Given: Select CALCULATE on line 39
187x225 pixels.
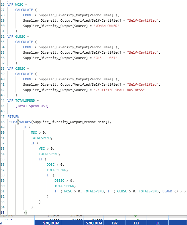Looking at the screenshot, I should [24, 74].
